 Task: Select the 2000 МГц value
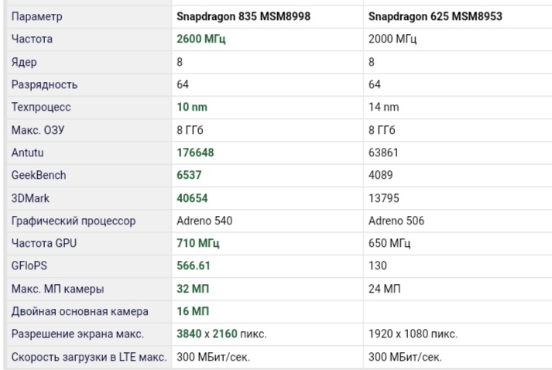coord(393,39)
